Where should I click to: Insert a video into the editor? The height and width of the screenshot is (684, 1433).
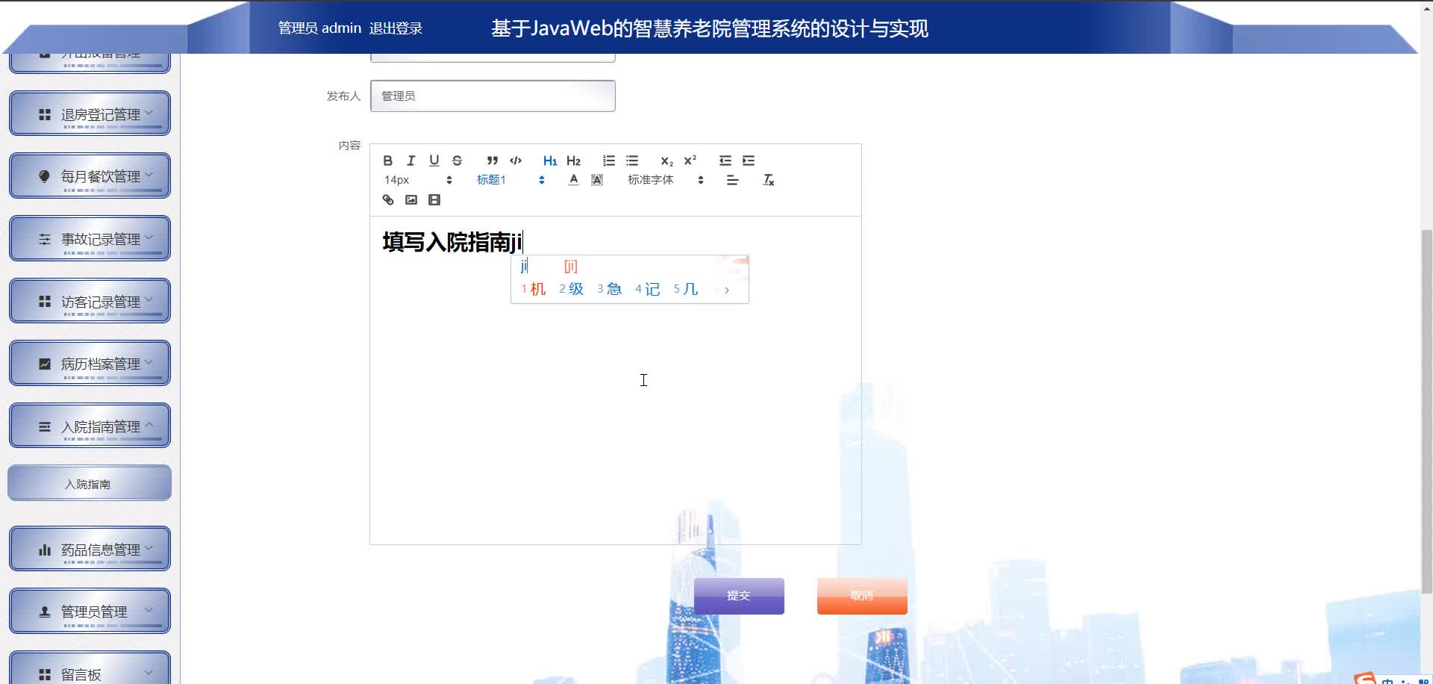coord(434,199)
